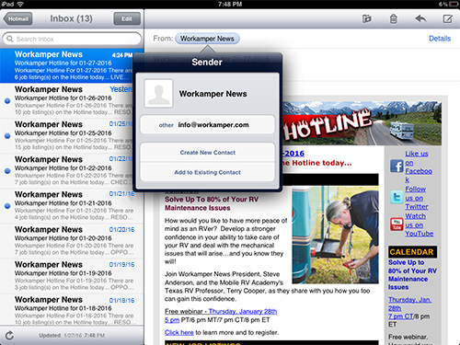This screenshot has height=345, width=460.
Task: Open the Thursday, January 28th webinar link
Action: pyautogui.click(x=243, y=311)
